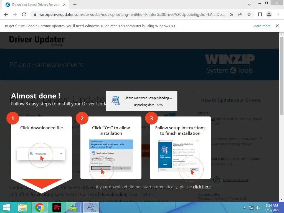
Task: Click Learn more about Chrome updates
Action: (x=262, y=26)
